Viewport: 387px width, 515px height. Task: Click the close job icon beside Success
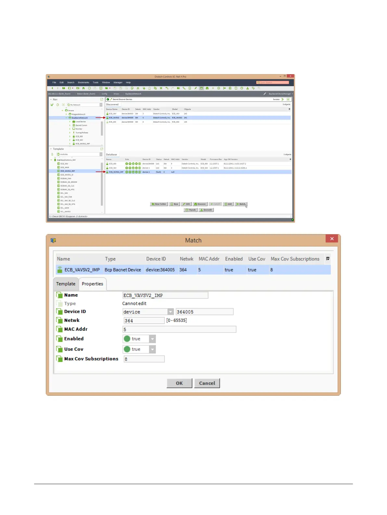tap(288, 99)
